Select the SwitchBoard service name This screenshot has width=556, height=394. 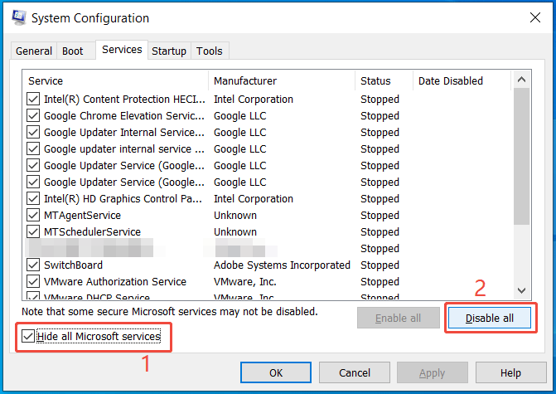(74, 265)
